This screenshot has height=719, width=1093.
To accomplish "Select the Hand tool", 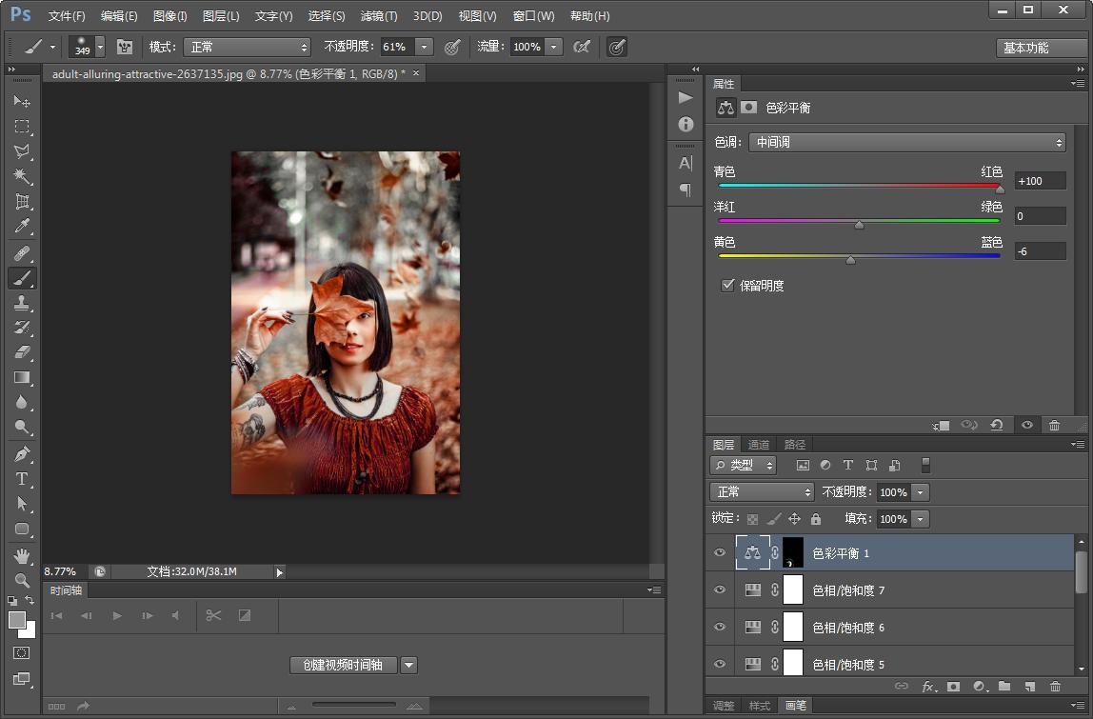I will coord(22,555).
